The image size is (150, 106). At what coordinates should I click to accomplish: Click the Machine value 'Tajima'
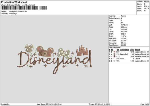coord(123,16)
